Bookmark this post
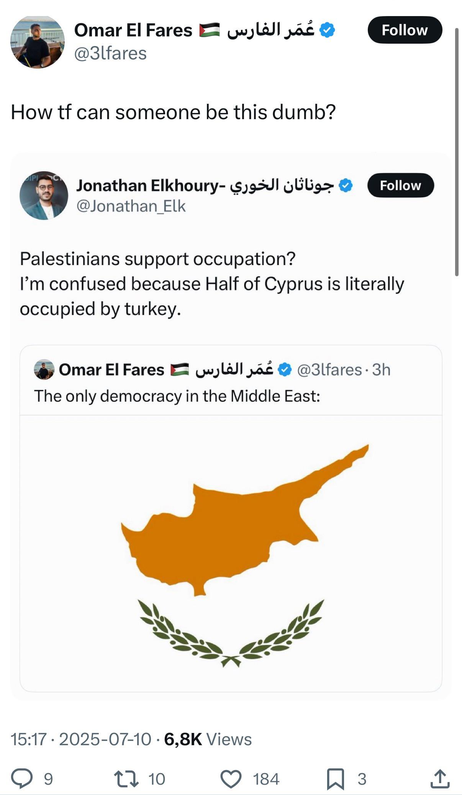Image resolution: width=462 pixels, height=795 pixels. pos(335,779)
